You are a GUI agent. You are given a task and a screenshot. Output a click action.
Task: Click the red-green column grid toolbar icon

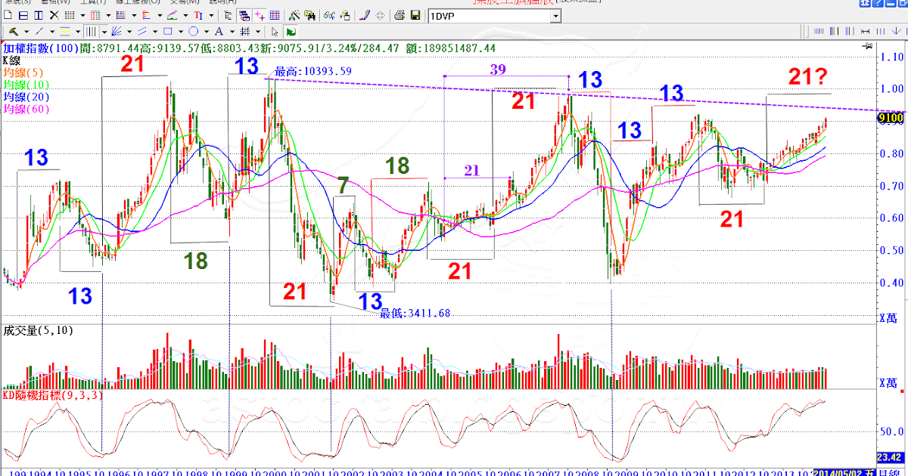click(x=95, y=15)
